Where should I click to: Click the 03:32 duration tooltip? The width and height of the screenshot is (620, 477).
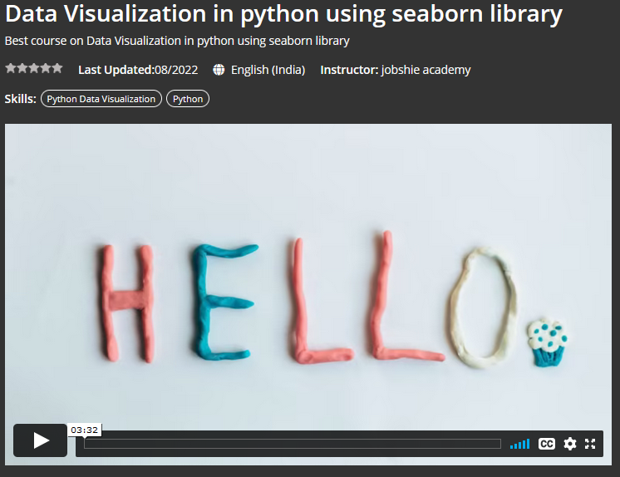85,430
